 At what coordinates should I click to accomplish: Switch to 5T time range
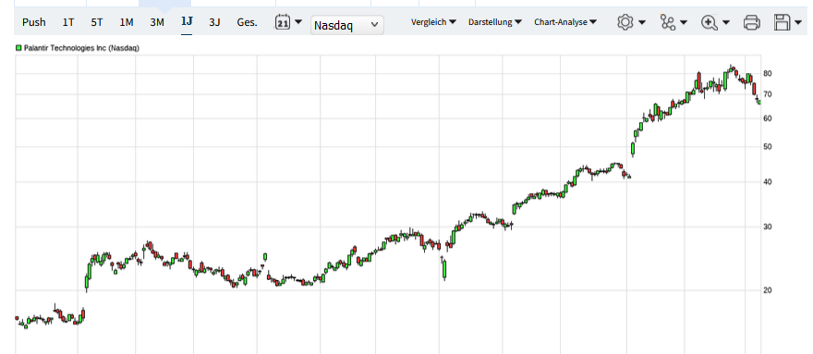(x=97, y=22)
